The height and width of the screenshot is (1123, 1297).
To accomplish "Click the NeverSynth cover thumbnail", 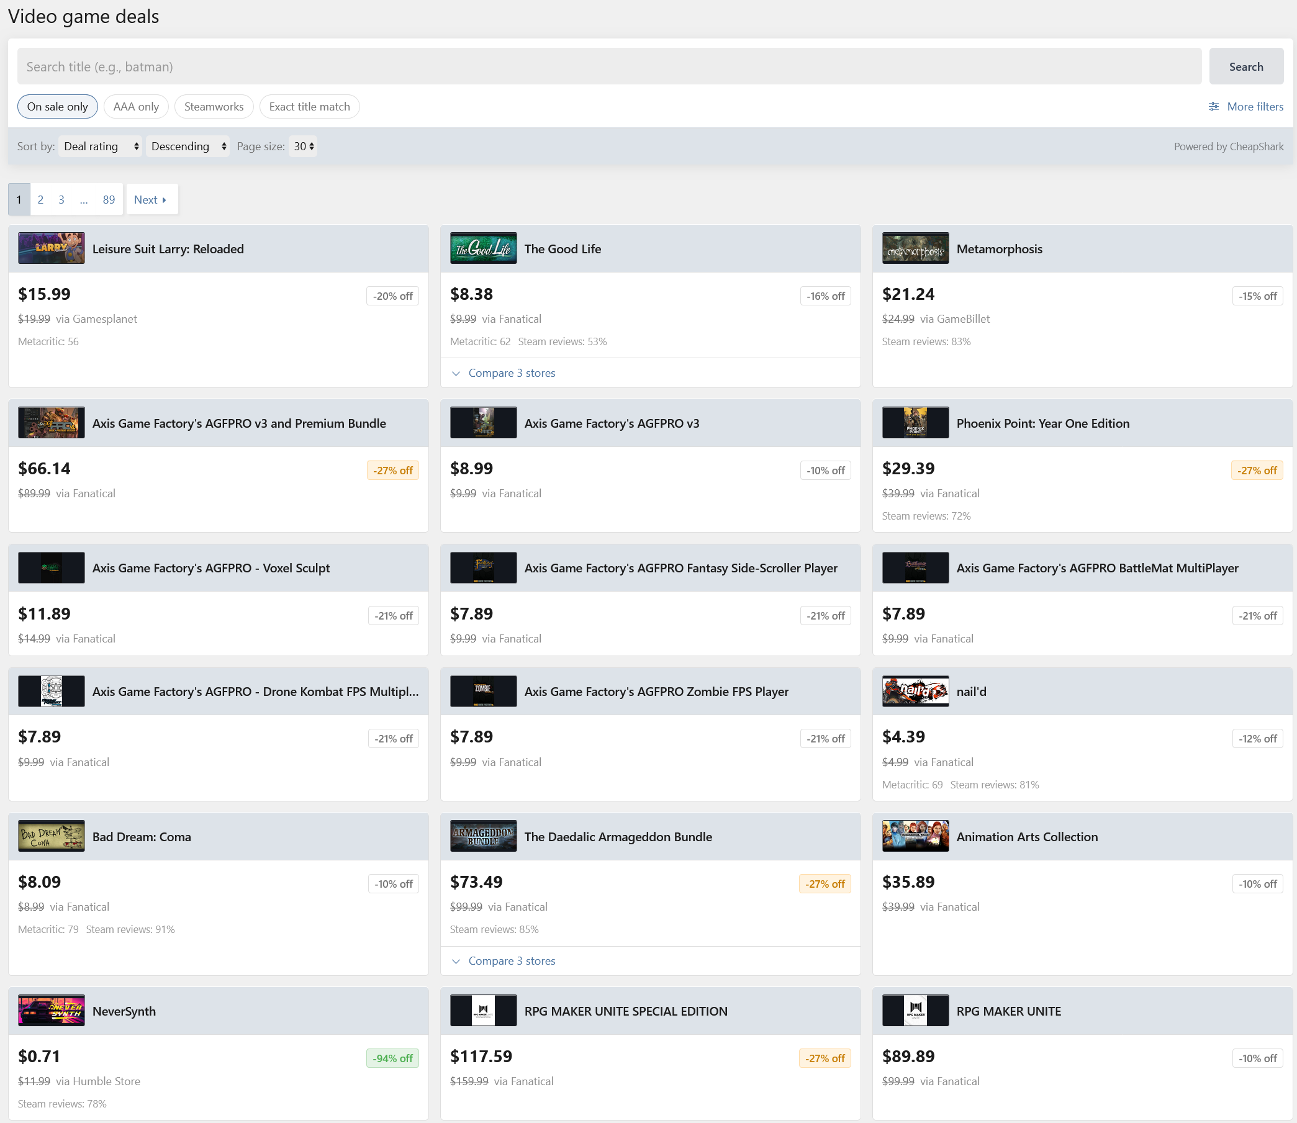I will [52, 1010].
